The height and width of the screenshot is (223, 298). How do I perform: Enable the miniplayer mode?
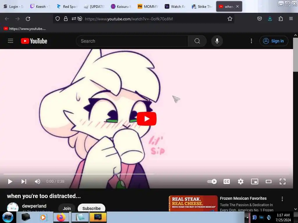point(254,181)
